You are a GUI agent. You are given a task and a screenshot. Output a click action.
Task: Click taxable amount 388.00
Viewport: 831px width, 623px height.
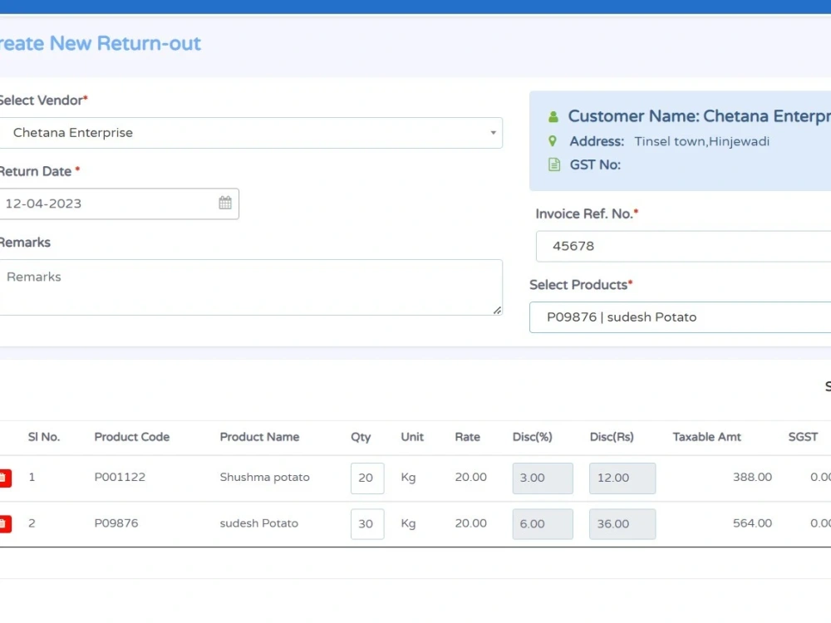point(752,477)
